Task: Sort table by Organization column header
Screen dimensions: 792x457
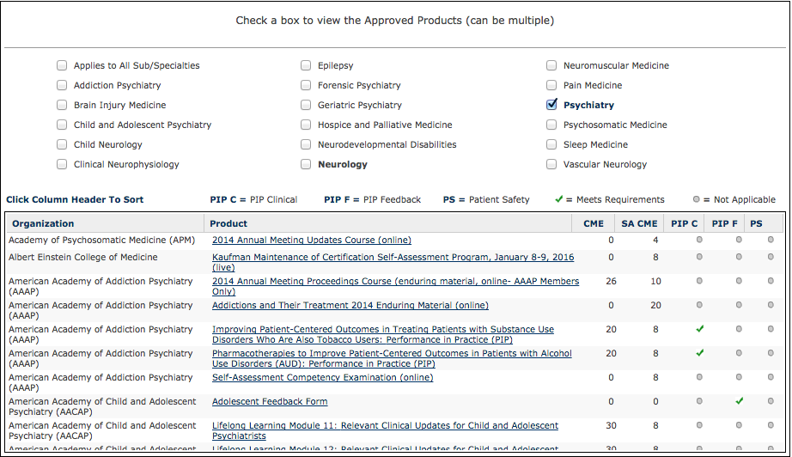Action: click(43, 223)
